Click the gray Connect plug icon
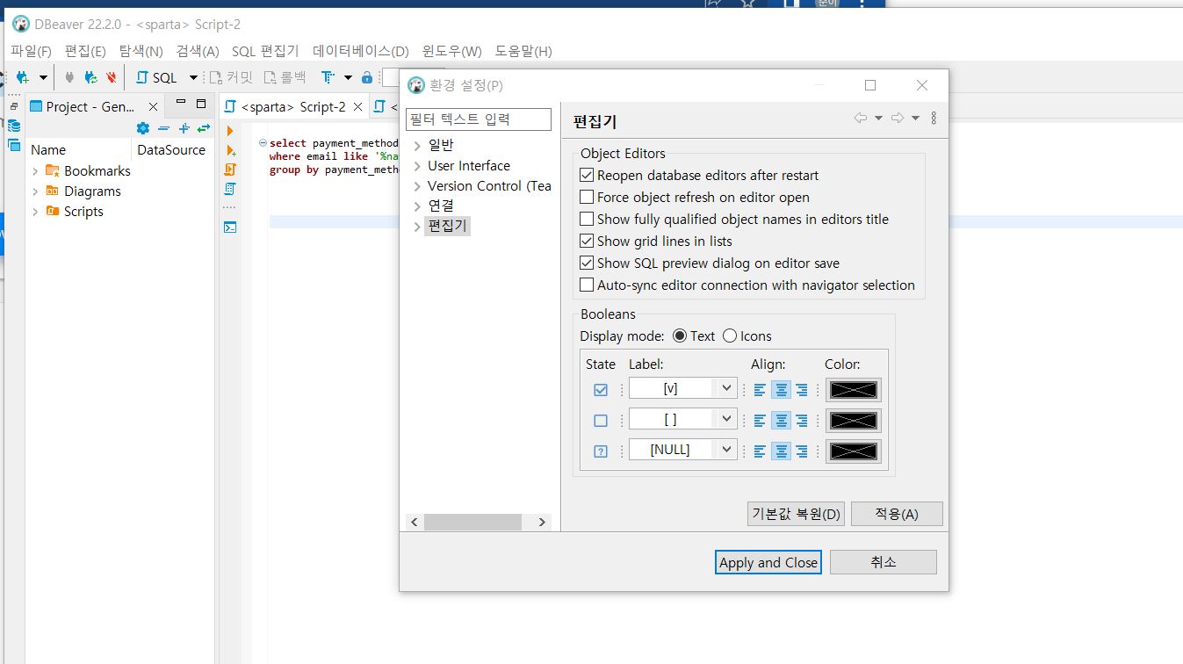The width and height of the screenshot is (1183, 664). coord(69,77)
